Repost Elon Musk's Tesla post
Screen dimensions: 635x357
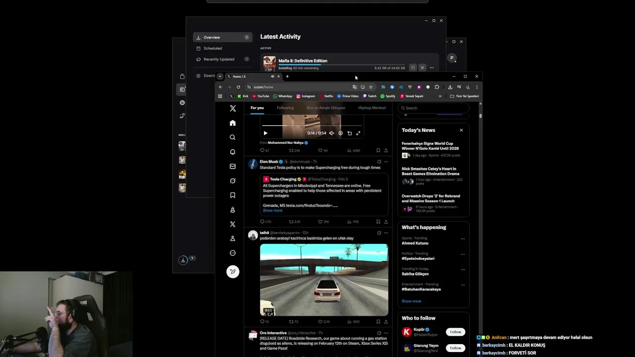click(295, 222)
